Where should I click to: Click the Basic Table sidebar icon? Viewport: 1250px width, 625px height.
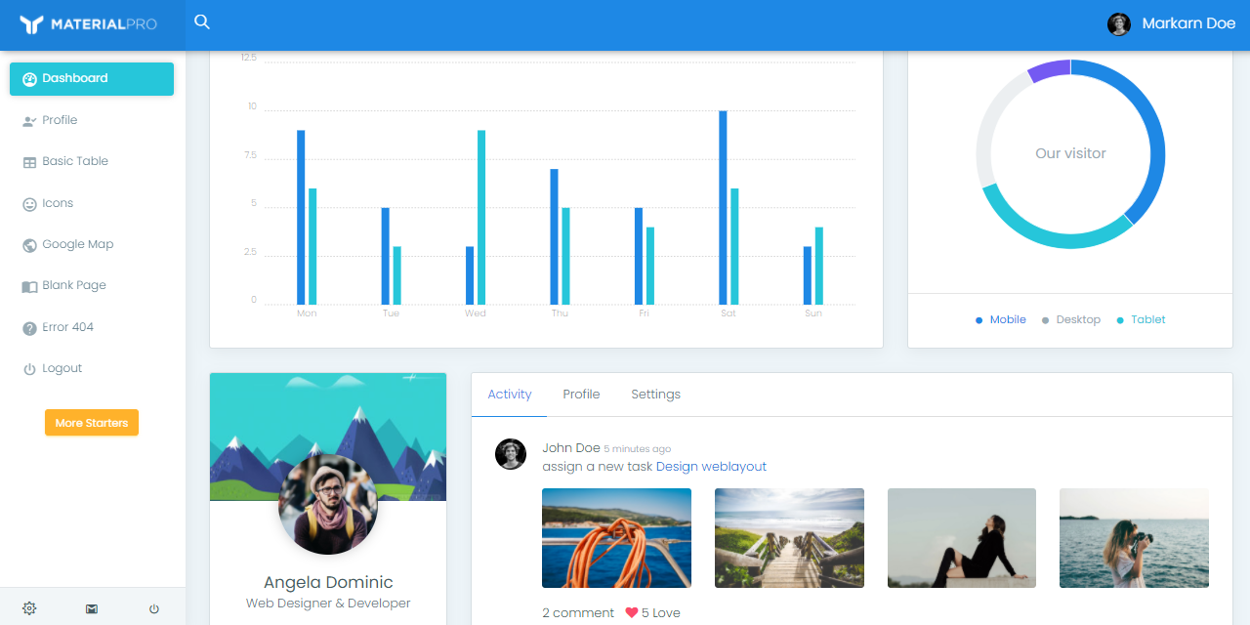(28, 161)
